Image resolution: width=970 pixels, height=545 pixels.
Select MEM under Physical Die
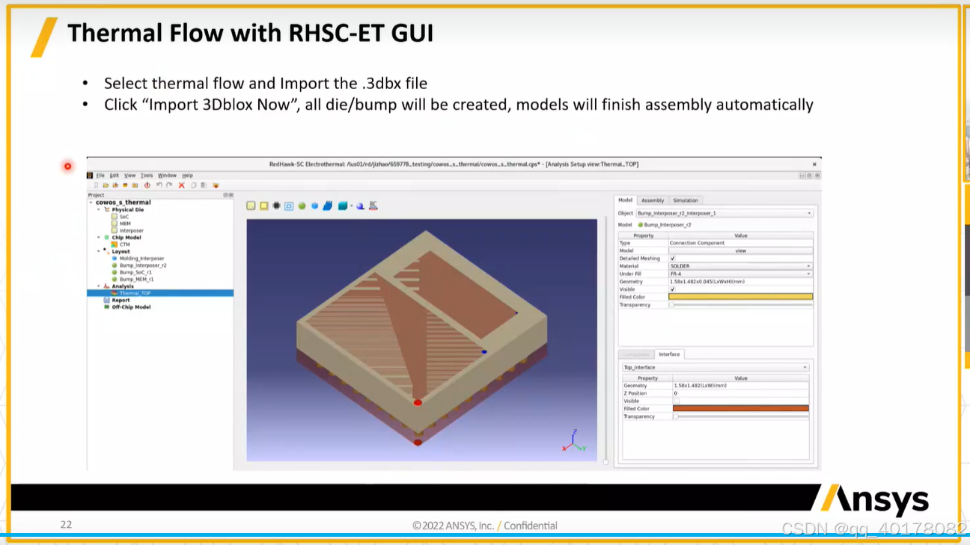125,224
